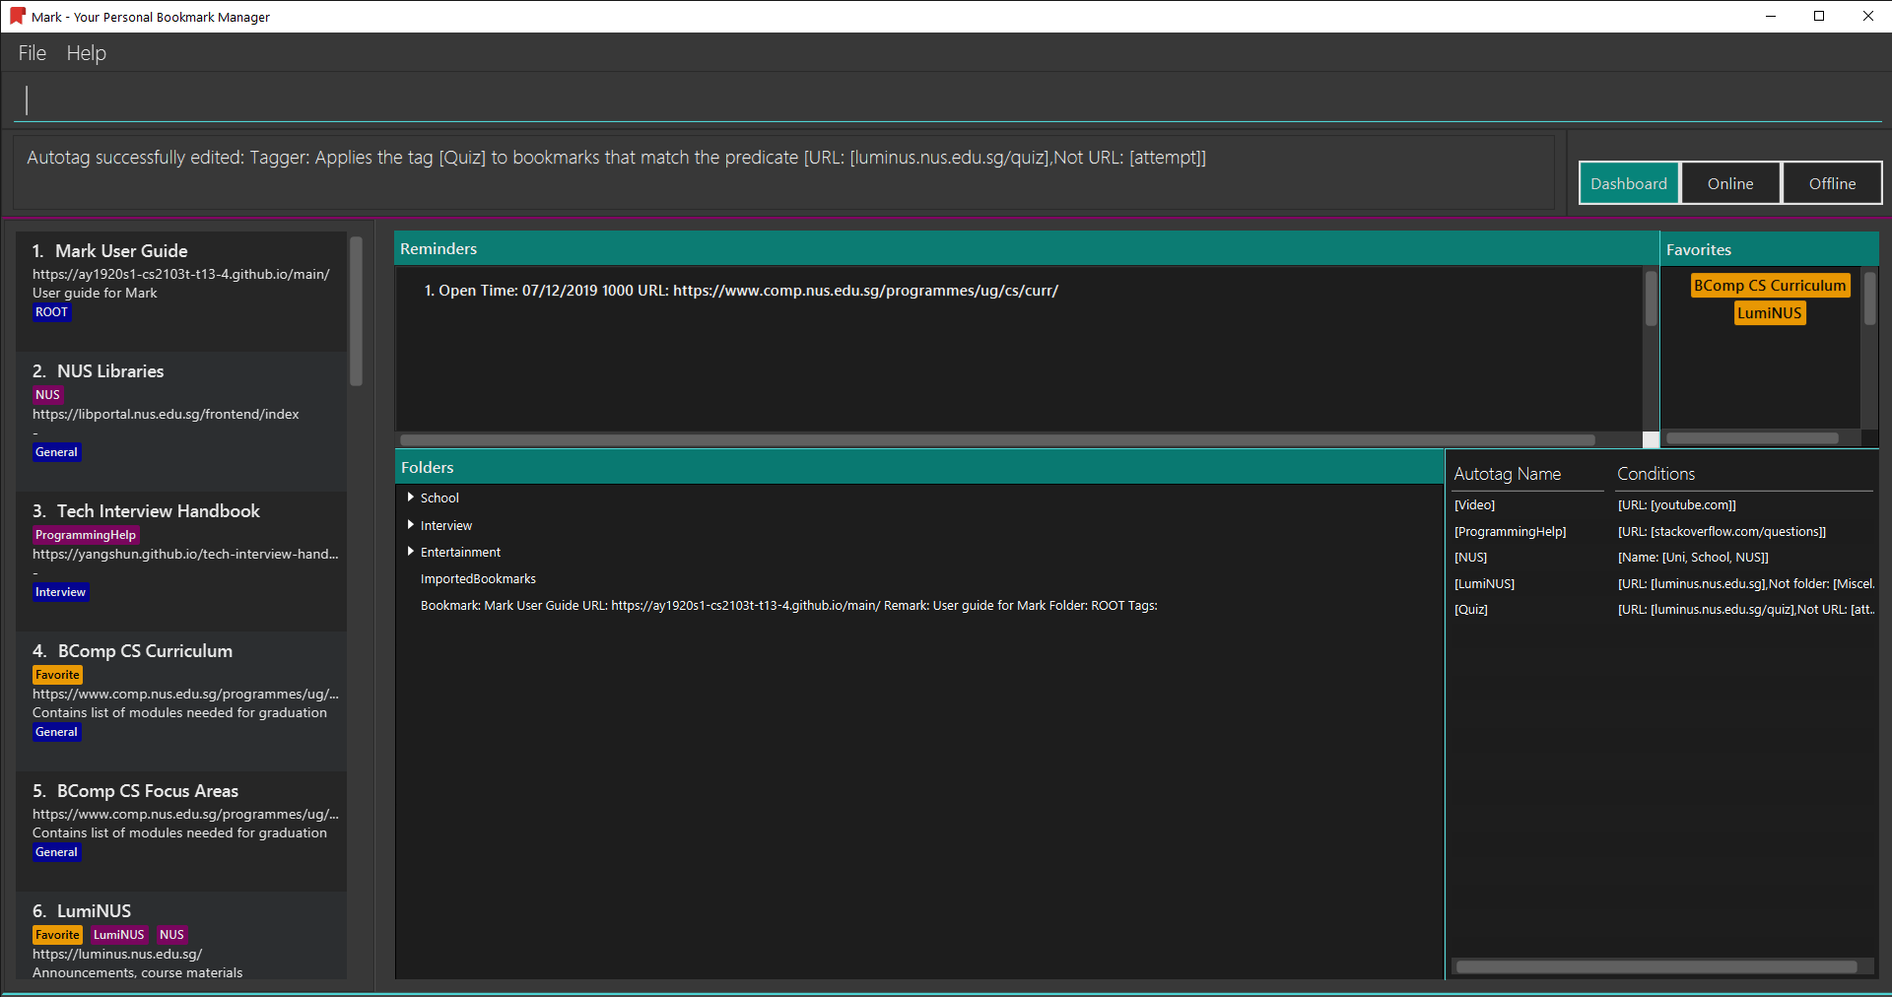Close the Mark window
Image resolution: width=1892 pixels, height=997 pixels.
pyautogui.click(x=1867, y=16)
